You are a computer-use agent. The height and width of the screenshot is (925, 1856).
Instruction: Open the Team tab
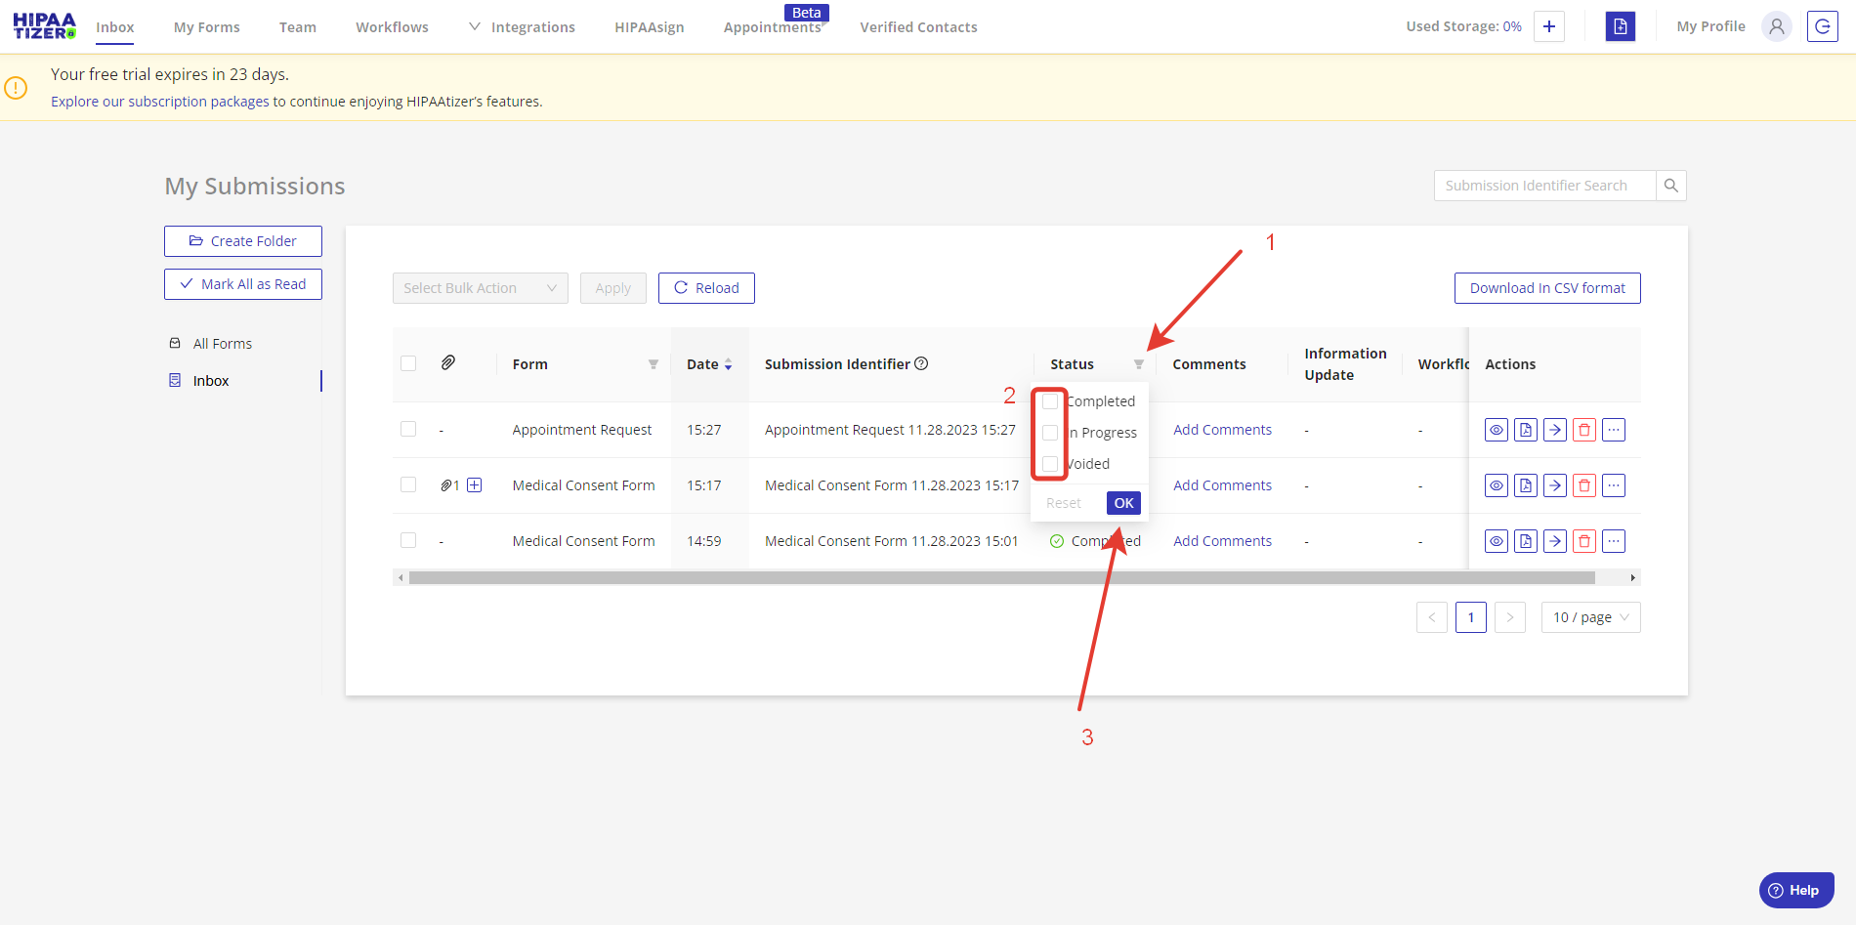pos(298,27)
